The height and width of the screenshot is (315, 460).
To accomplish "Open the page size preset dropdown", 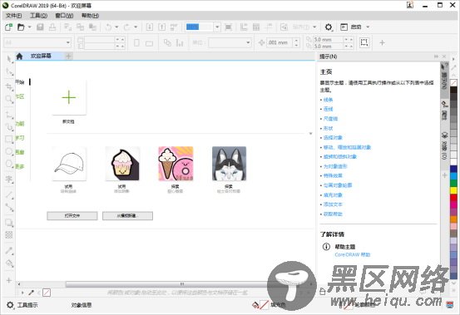I will click(x=68, y=42).
